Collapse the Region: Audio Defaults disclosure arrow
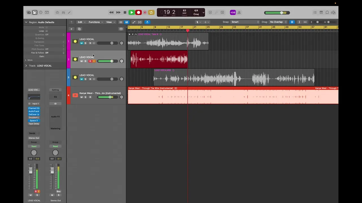Screen dimensions: 362x203 26,22
